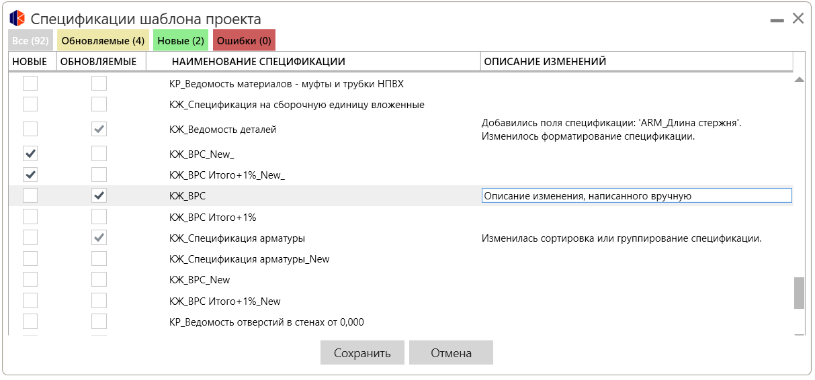Toggle 'Обновляемые' checkbox for КЖ_Ведомость деталей
Image resolution: width=815 pixels, height=380 pixels.
99,129
